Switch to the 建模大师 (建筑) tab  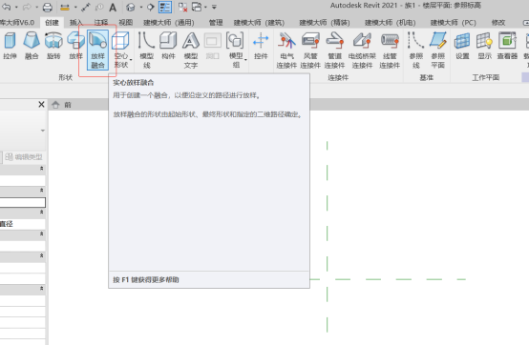click(x=259, y=23)
